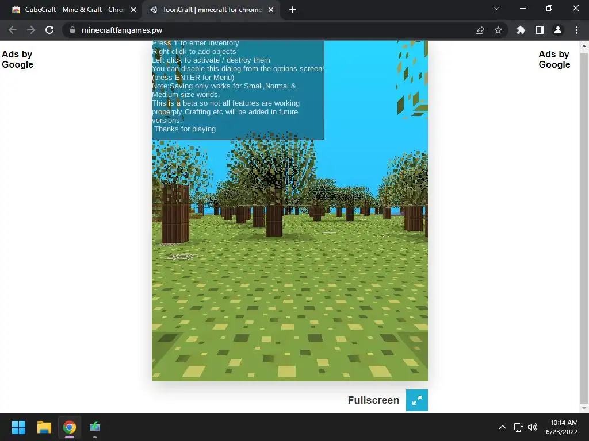The width and height of the screenshot is (589, 441).
Task: Toggle the browser side panel
Action: click(x=540, y=30)
